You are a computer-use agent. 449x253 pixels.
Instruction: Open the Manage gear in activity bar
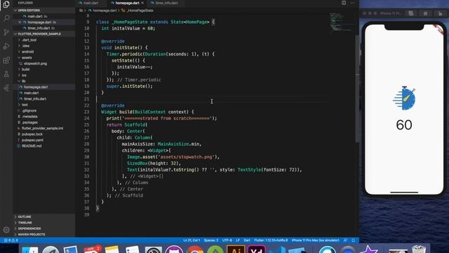pos(6,230)
